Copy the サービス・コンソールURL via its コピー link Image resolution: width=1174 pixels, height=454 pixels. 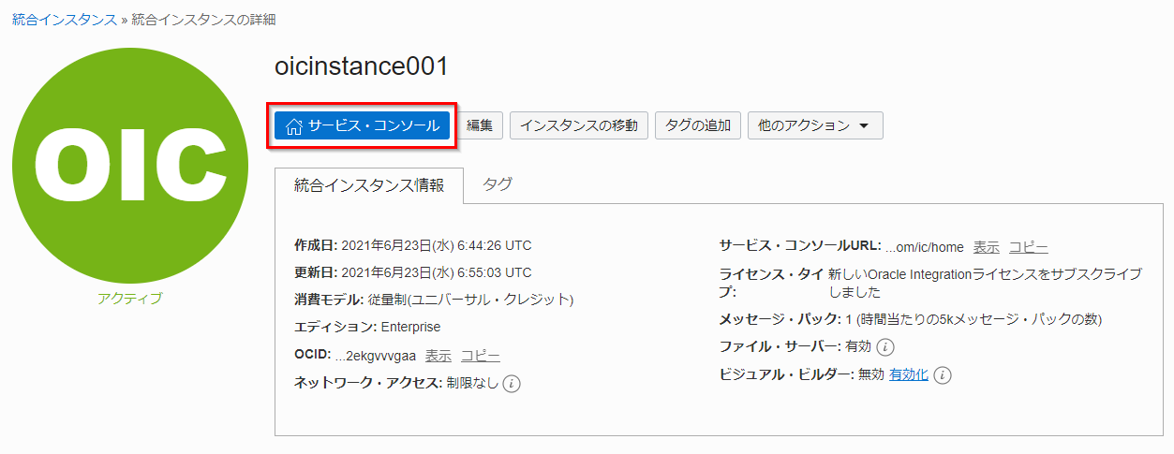coord(1028,247)
